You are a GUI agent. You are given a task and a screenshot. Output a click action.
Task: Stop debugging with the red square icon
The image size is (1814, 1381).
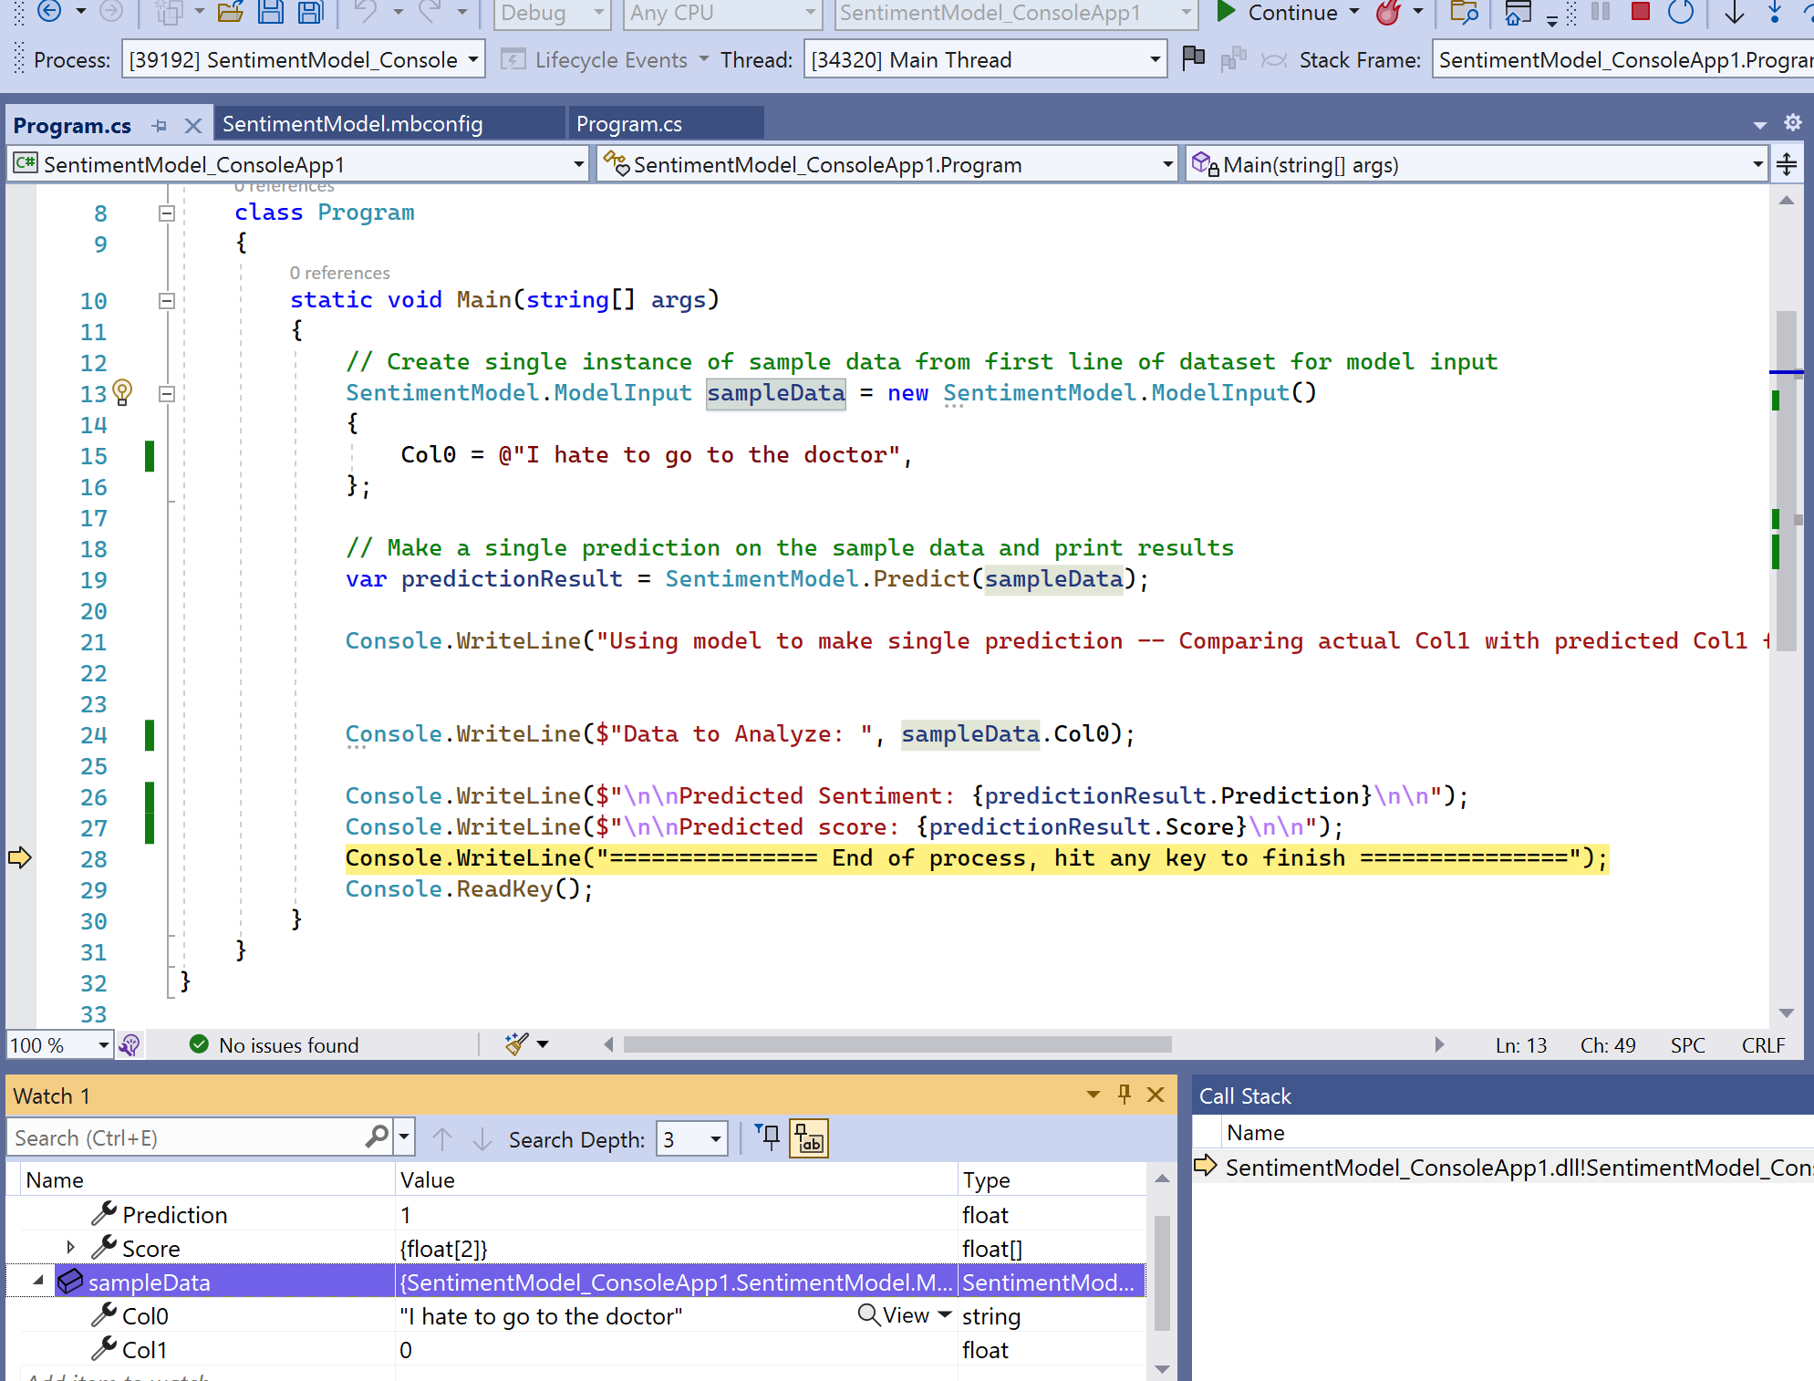(1640, 12)
